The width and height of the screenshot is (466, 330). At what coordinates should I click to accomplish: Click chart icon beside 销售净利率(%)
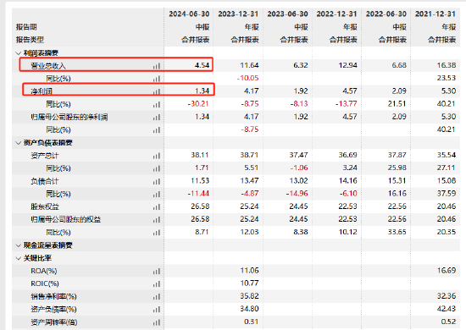click(x=157, y=297)
